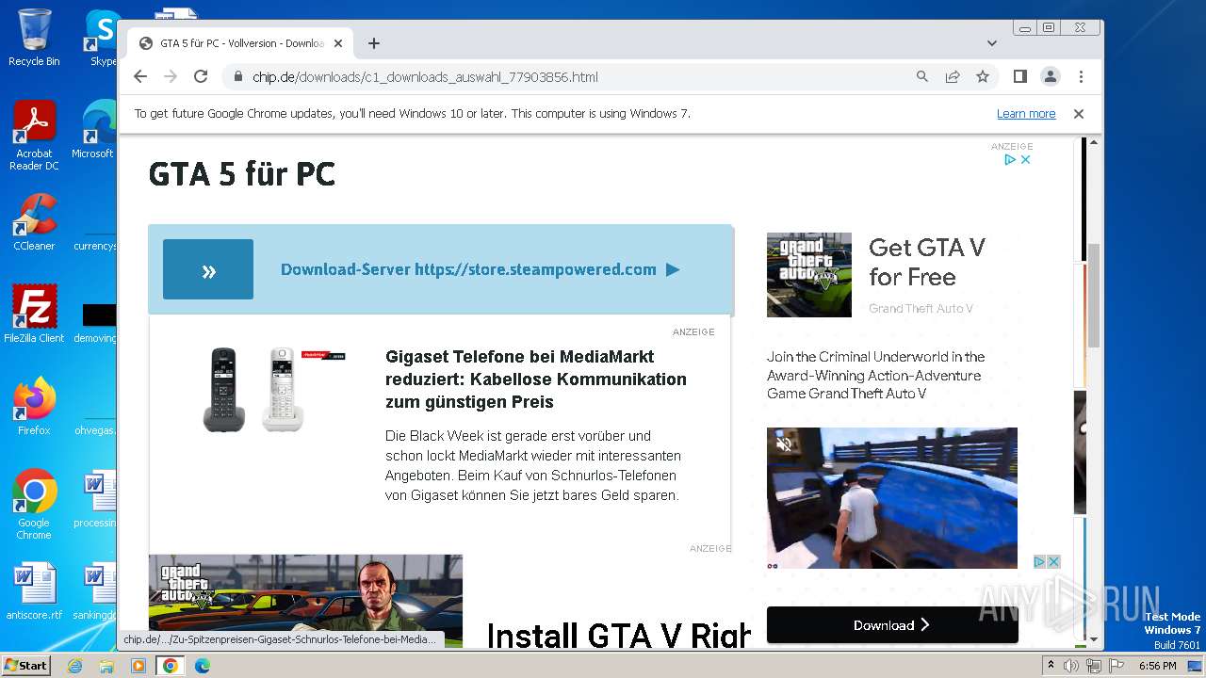Screen dimensions: 1206x678
Task: Open a new tab with plus button
Action: [x=374, y=43]
